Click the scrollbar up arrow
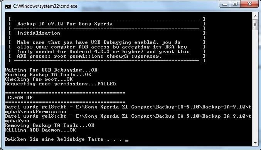 point(255,16)
